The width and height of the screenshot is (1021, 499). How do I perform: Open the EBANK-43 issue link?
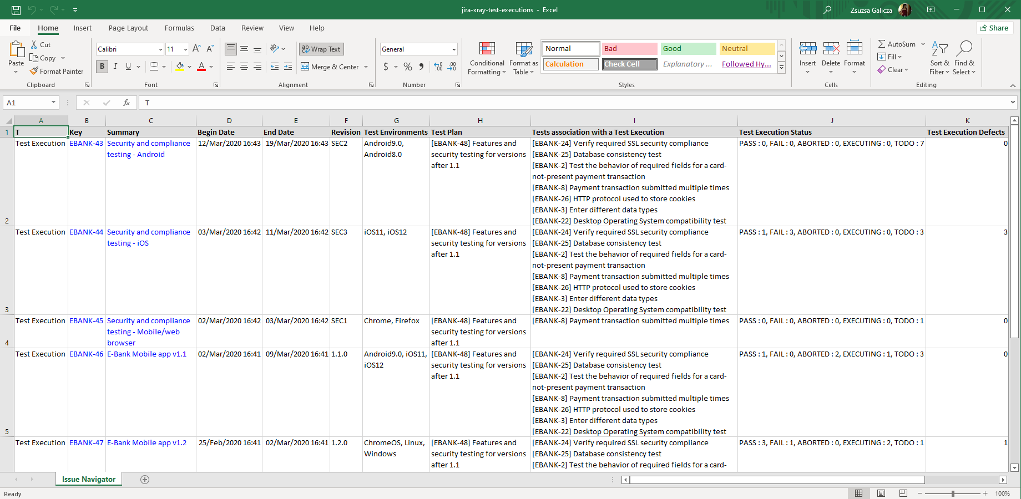[x=86, y=143]
